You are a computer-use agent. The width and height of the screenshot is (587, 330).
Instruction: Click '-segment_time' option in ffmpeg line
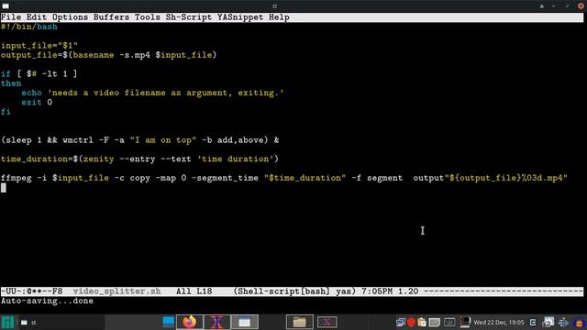click(225, 178)
